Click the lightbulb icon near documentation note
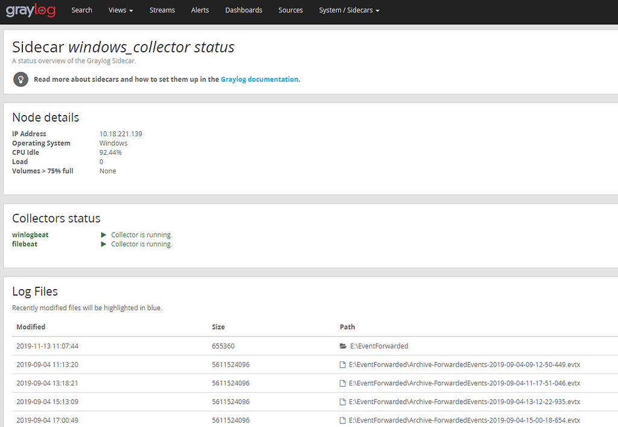 point(20,79)
